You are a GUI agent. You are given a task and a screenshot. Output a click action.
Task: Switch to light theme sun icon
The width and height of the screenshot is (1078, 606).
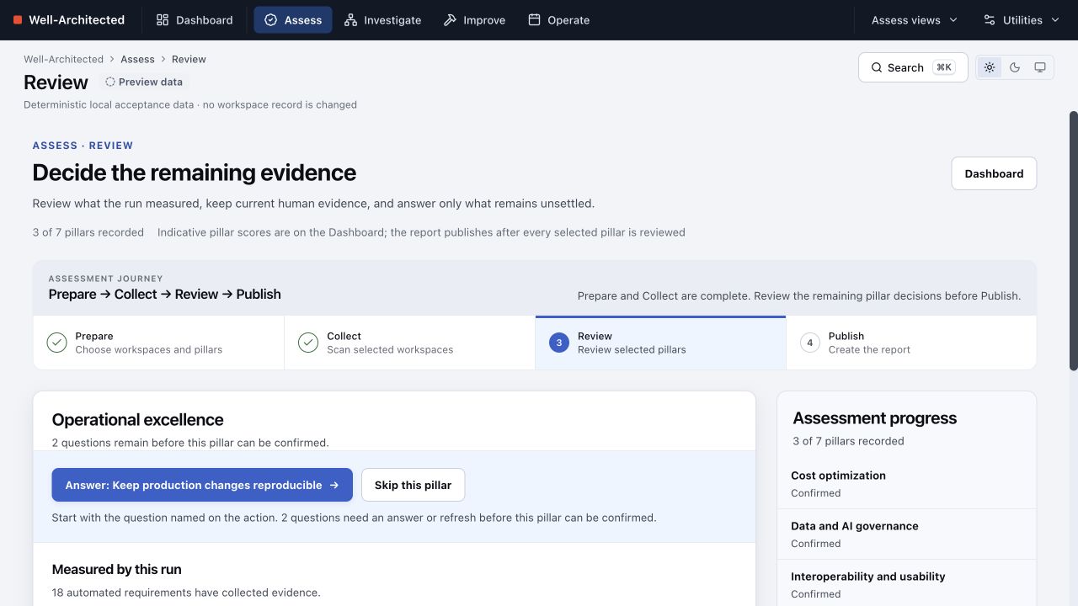pyautogui.click(x=990, y=67)
